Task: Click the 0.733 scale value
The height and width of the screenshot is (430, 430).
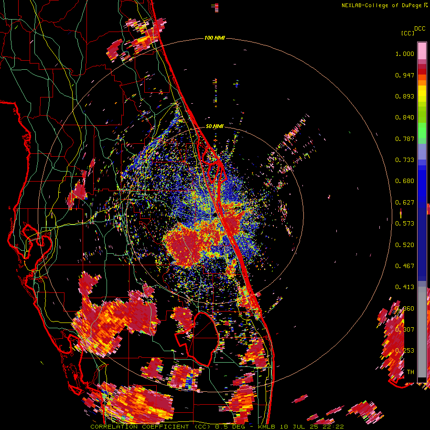Action: click(405, 160)
